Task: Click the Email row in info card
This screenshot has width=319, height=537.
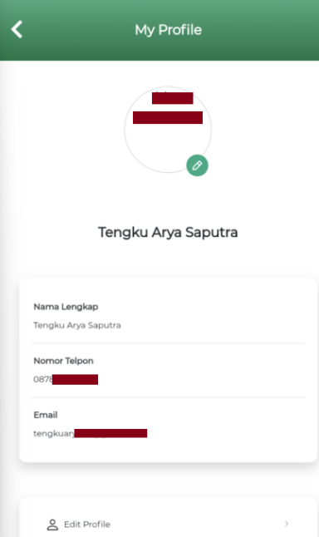Action: click(168, 425)
